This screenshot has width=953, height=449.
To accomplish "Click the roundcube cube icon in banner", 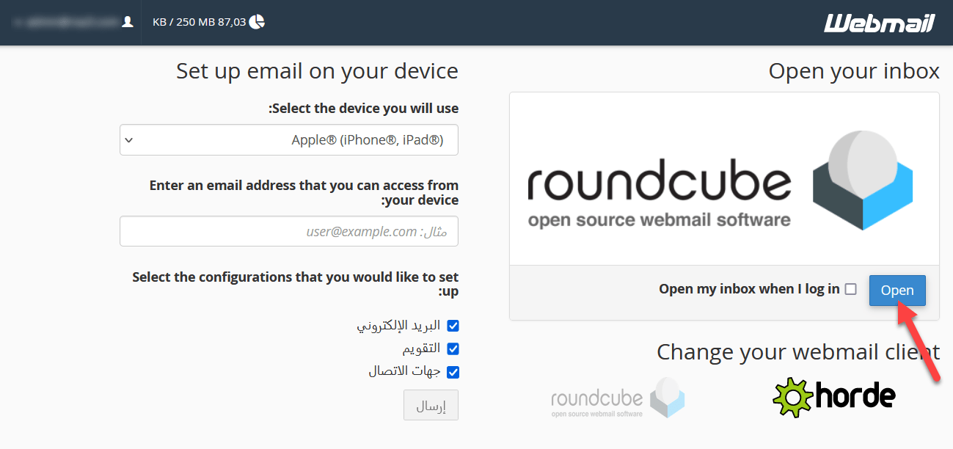I will coord(863,180).
